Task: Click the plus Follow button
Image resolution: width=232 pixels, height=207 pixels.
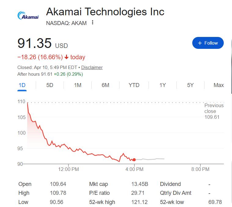Action: point(208,43)
